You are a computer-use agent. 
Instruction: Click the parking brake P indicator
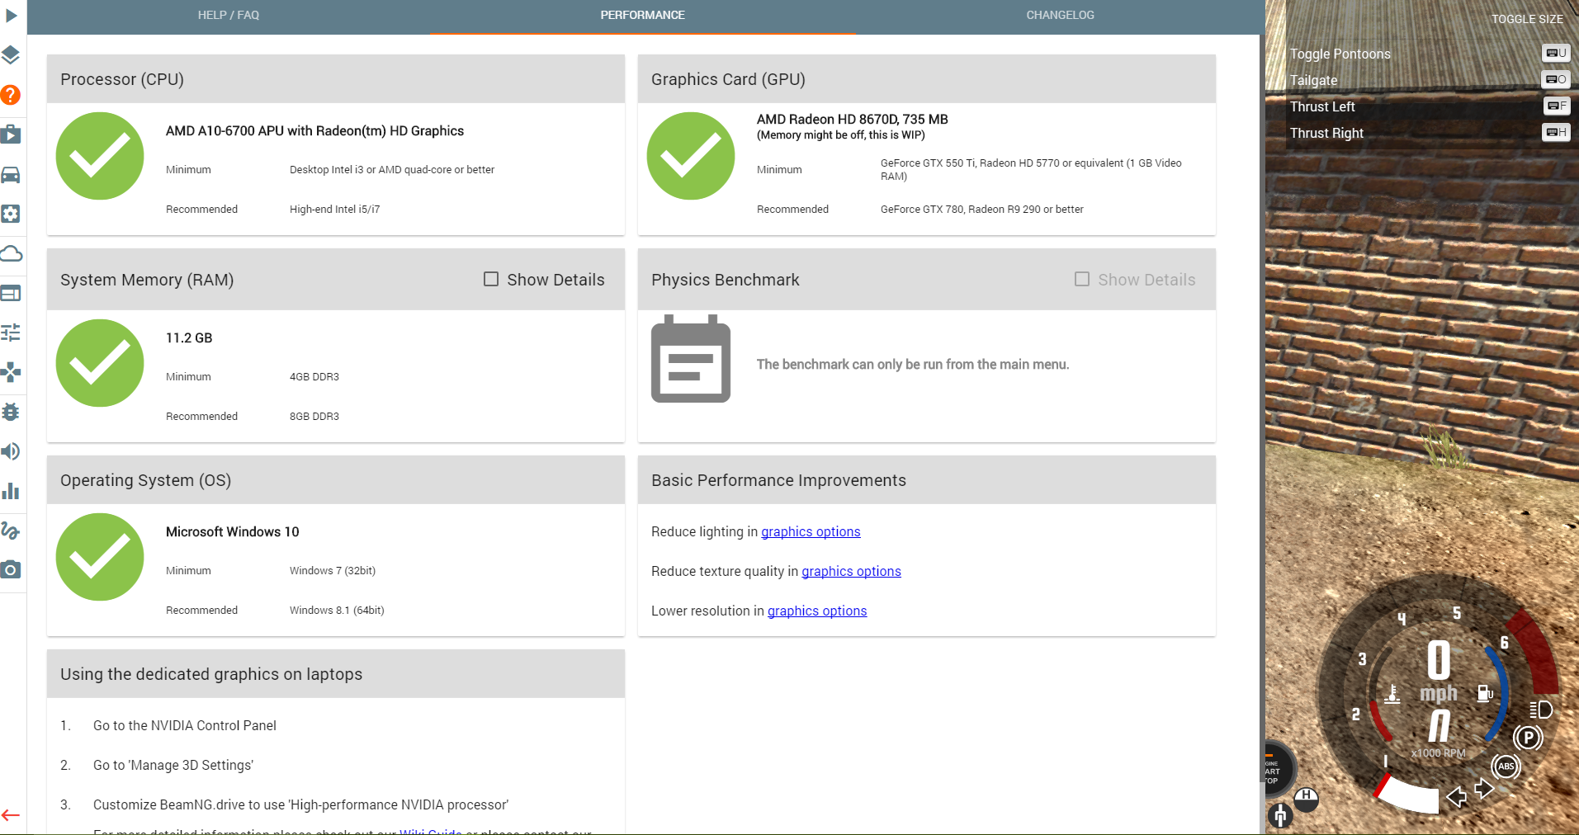1528,737
